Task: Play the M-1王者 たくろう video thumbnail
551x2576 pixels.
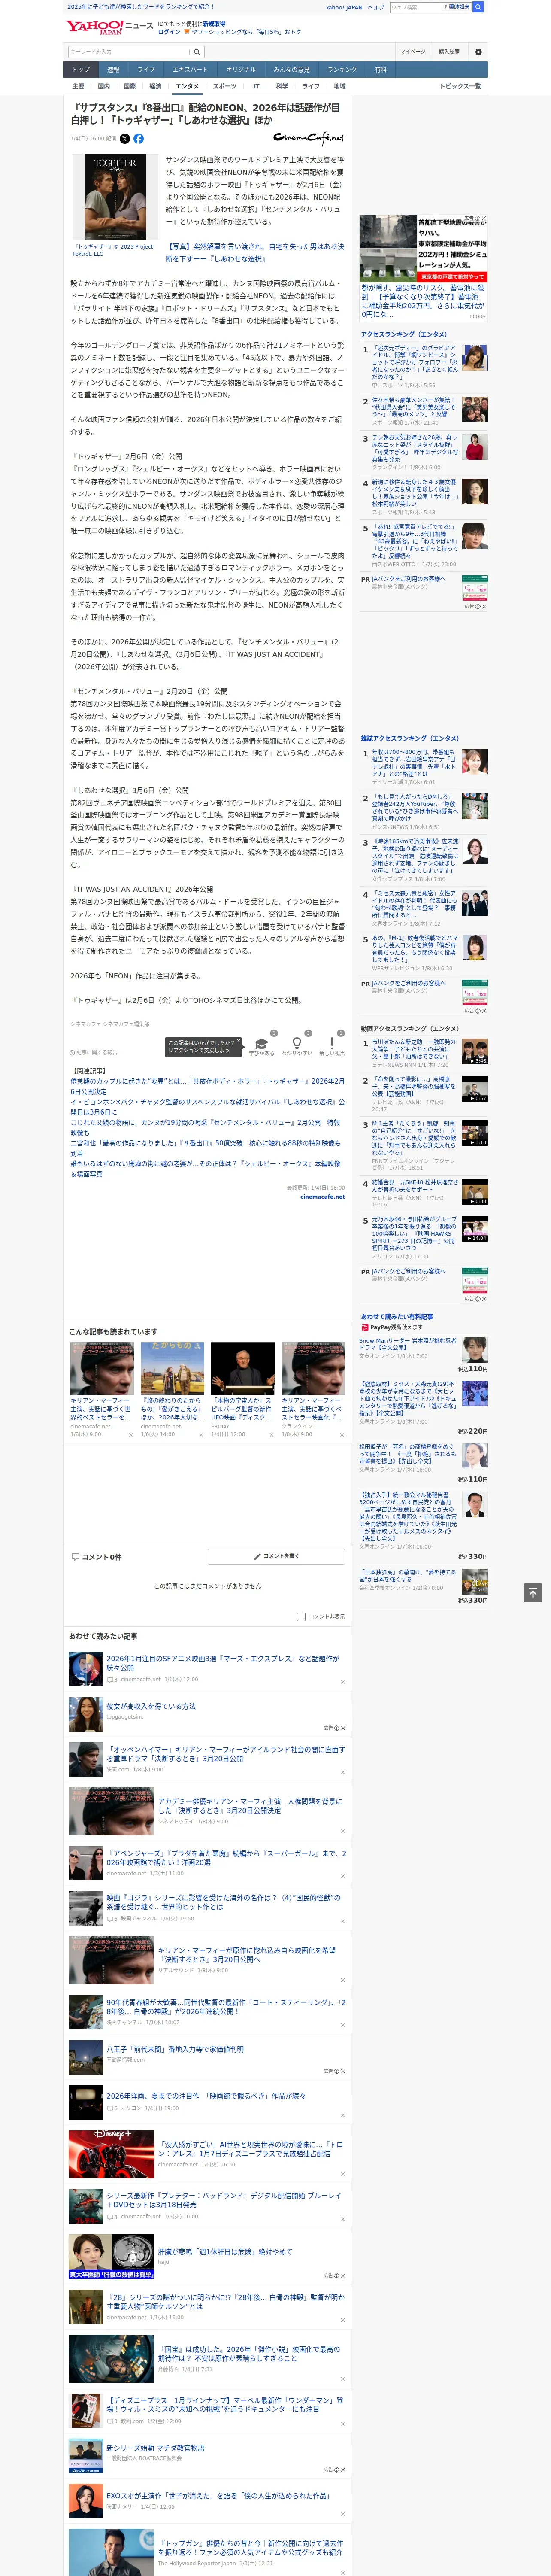Action: pyautogui.click(x=475, y=1133)
